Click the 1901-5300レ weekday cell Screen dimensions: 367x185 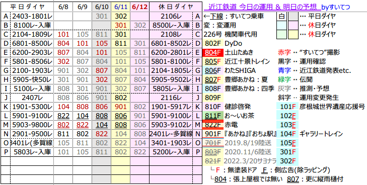coord(32,107)
